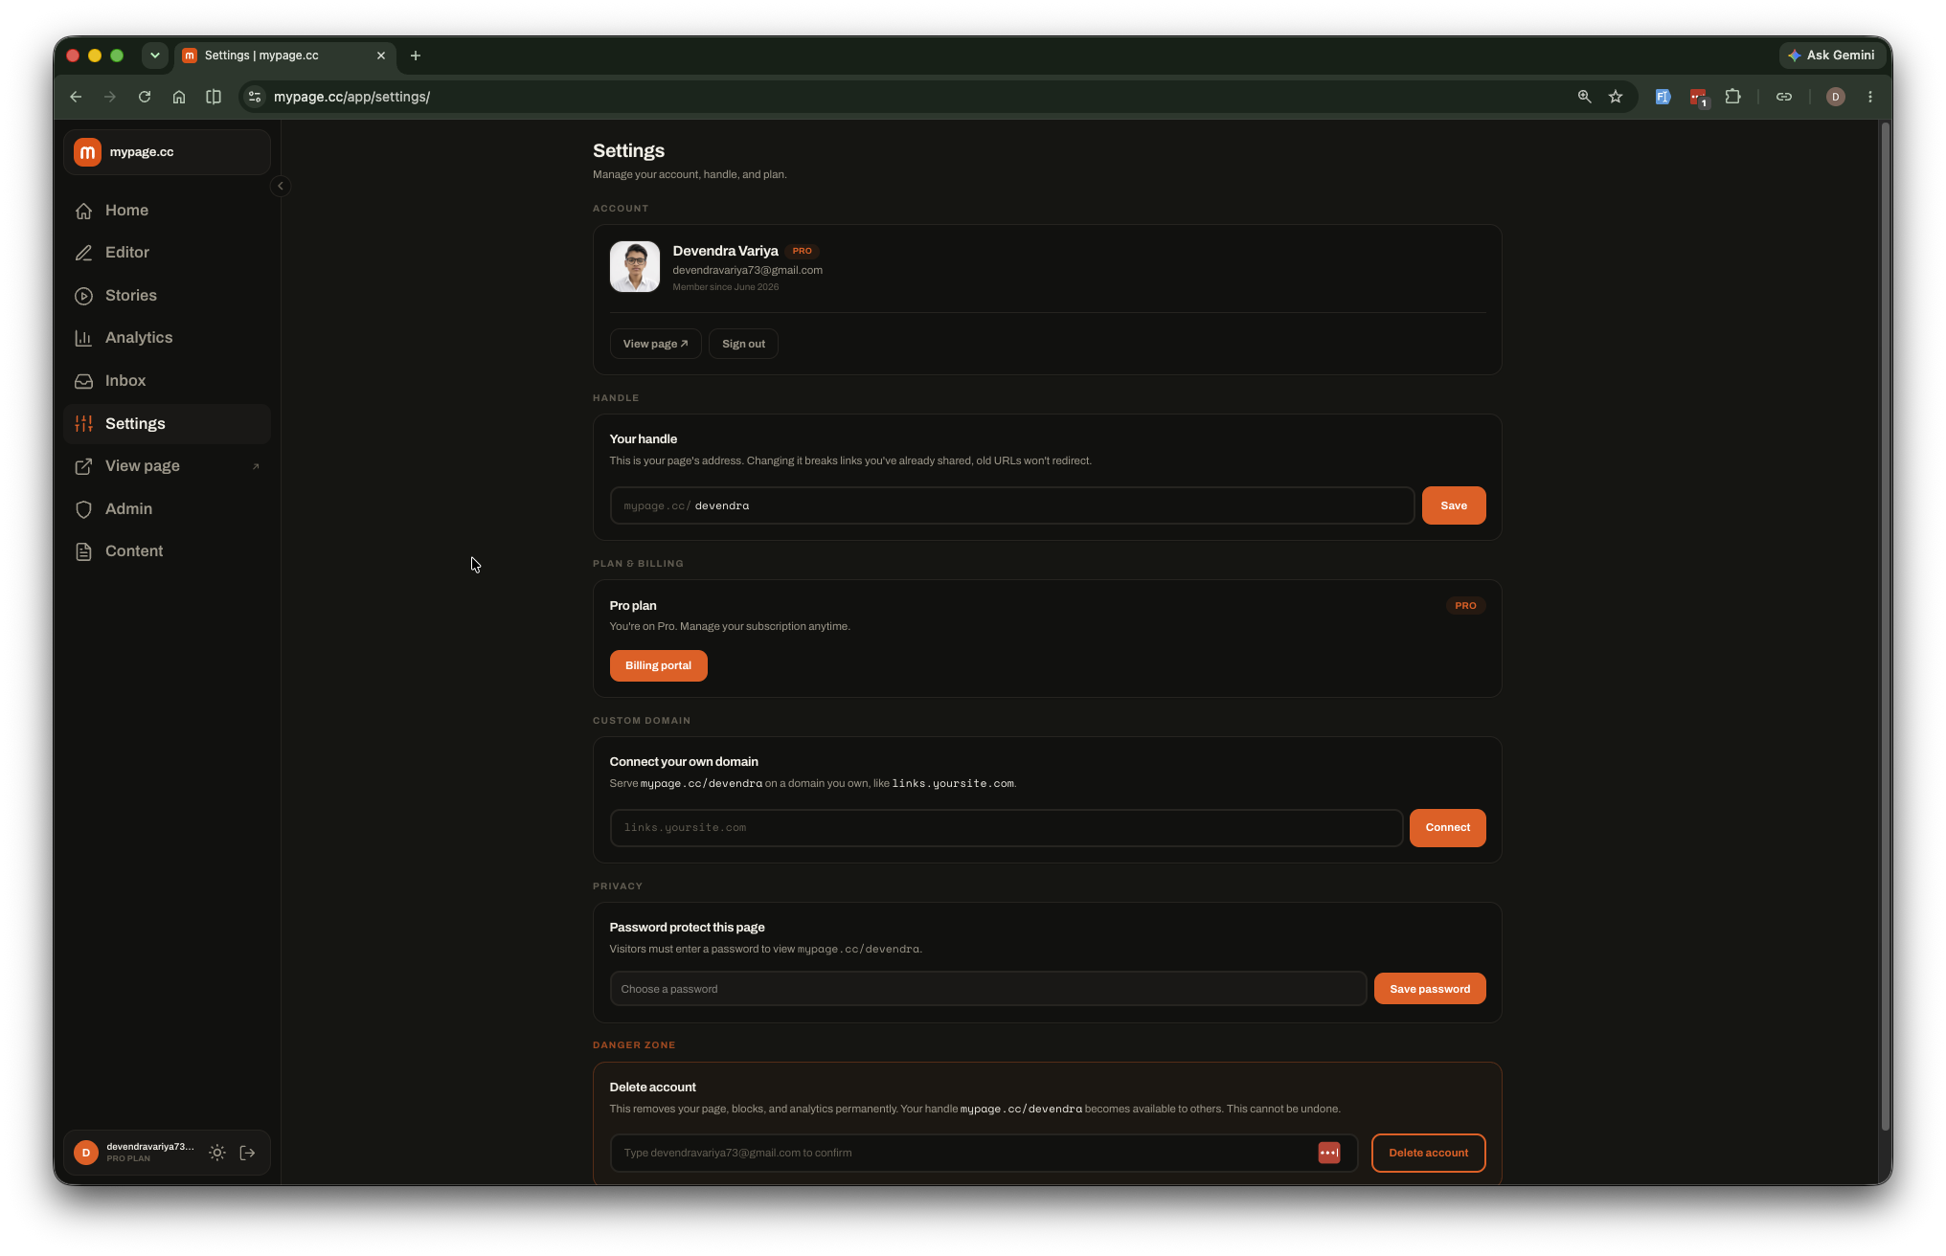Open the browser profile avatar D
The width and height of the screenshot is (1946, 1256).
click(x=1835, y=97)
